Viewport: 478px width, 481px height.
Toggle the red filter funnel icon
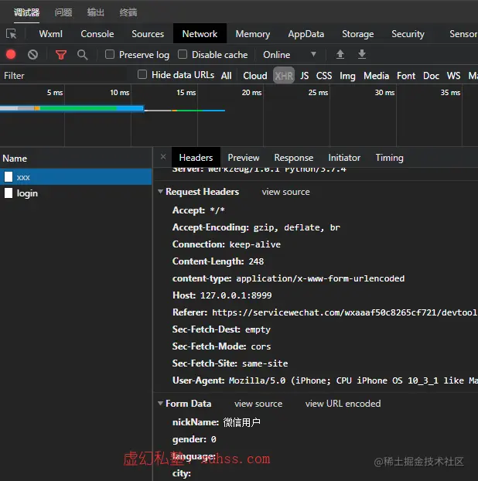coord(61,55)
